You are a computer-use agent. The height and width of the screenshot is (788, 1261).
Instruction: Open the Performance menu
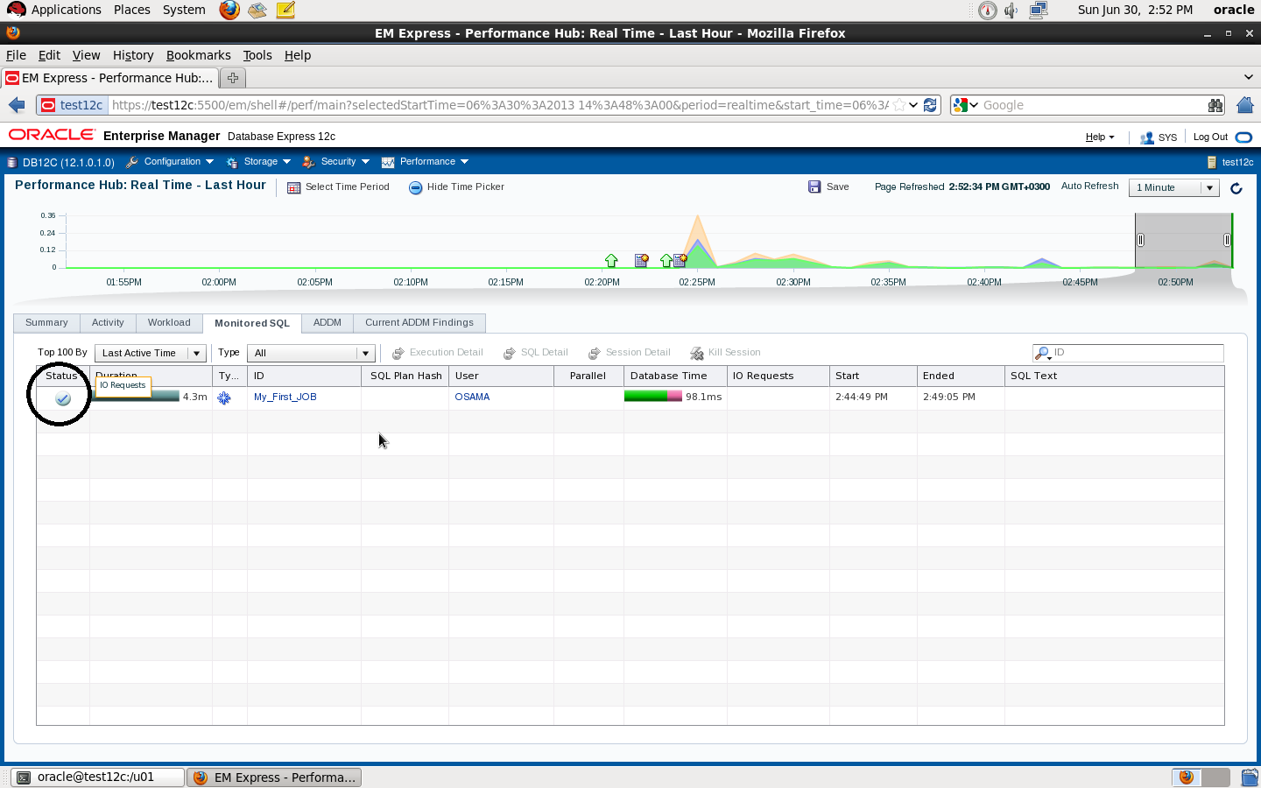[x=426, y=162]
